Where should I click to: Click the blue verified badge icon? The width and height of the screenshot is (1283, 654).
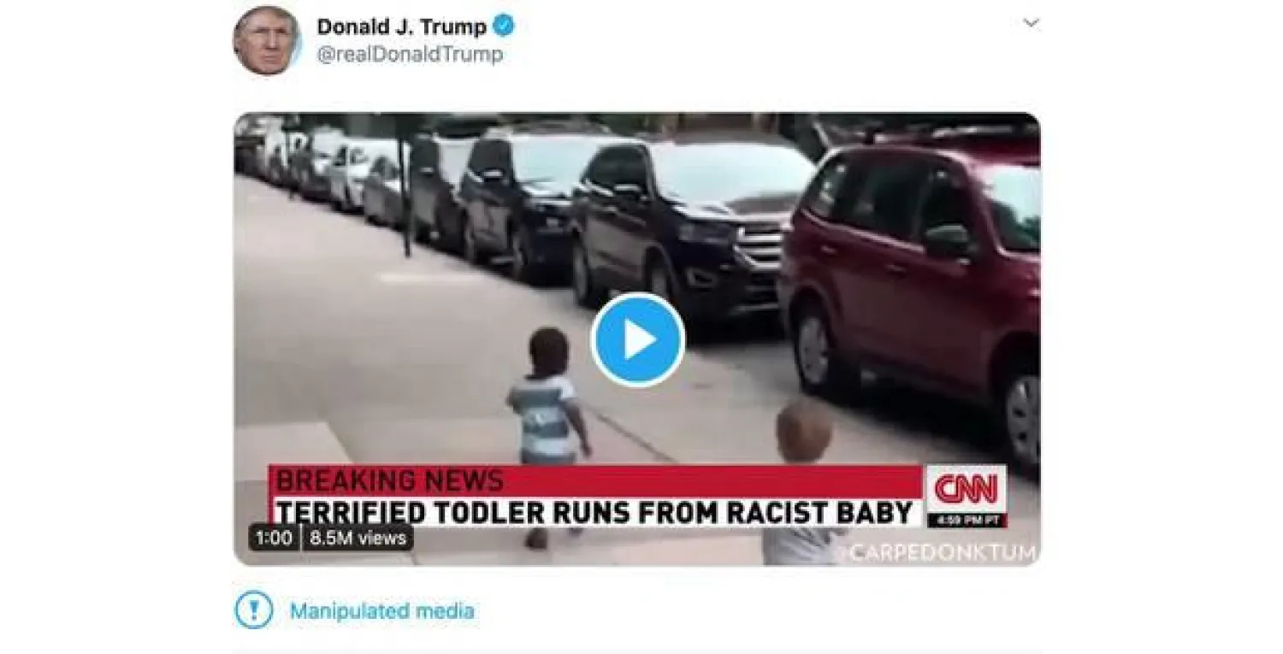pyautogui.click(x=504, y=27)
